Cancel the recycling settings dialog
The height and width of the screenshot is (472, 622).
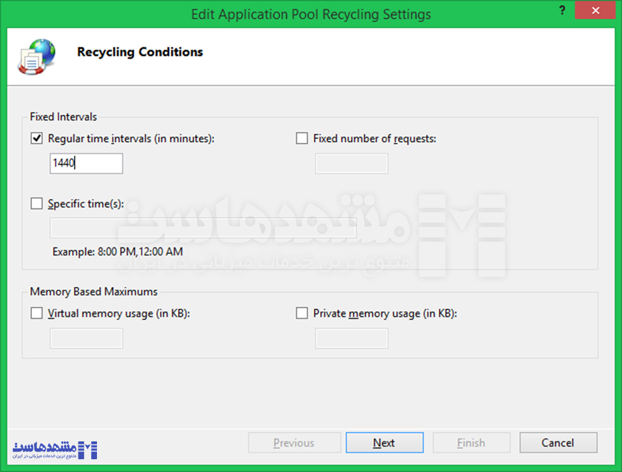[x=558, y=443]
